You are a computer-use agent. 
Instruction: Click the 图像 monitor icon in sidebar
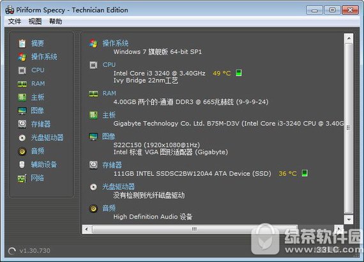pos(22,110)
